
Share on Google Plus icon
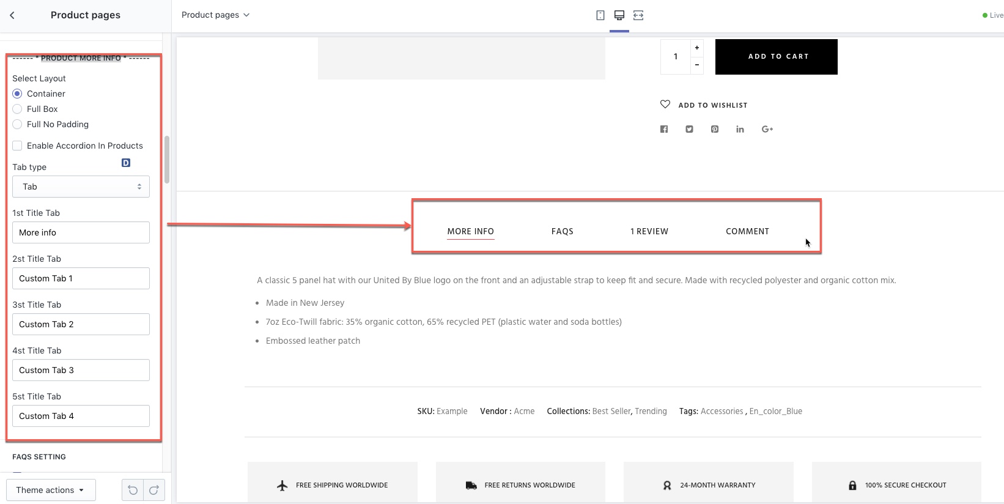click(x=767, y=129)
